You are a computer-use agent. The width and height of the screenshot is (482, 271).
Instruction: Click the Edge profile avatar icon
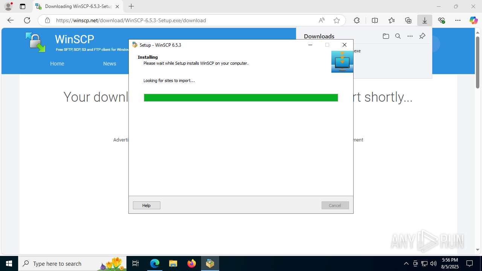[x=8, y=6]
